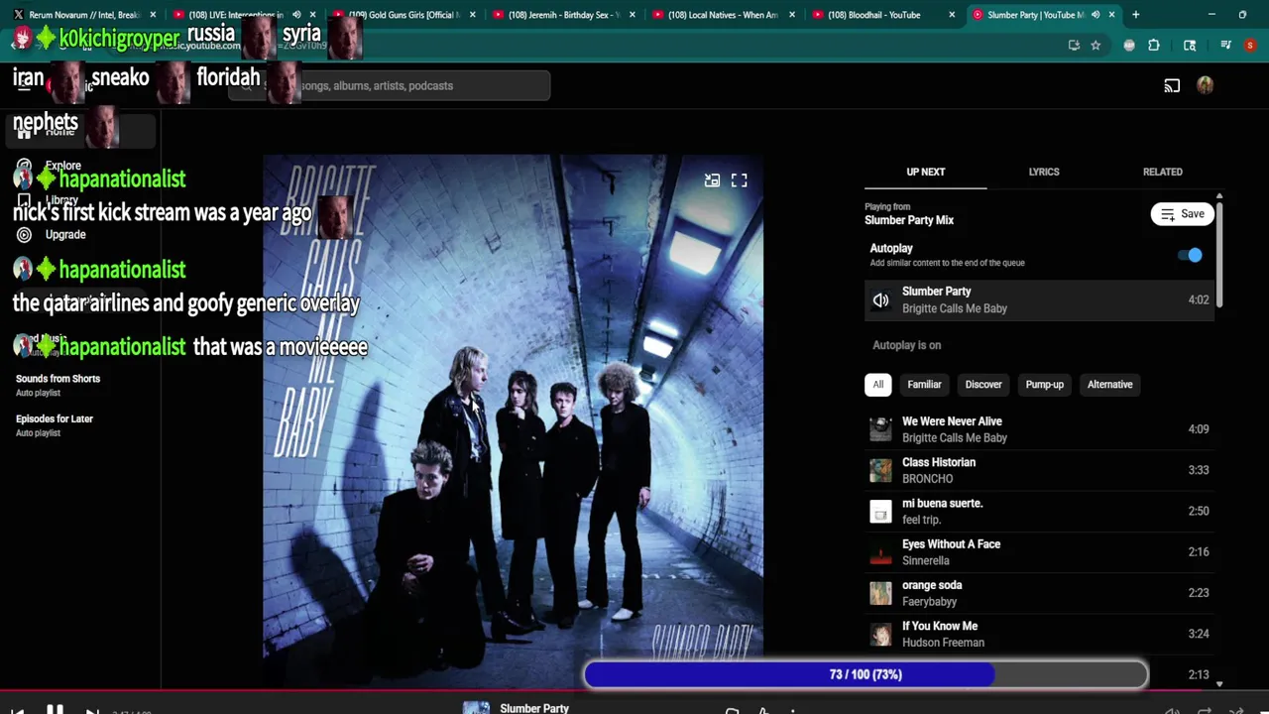Switch to the LYRICS tab
1269x714 pixels.
1044,172
